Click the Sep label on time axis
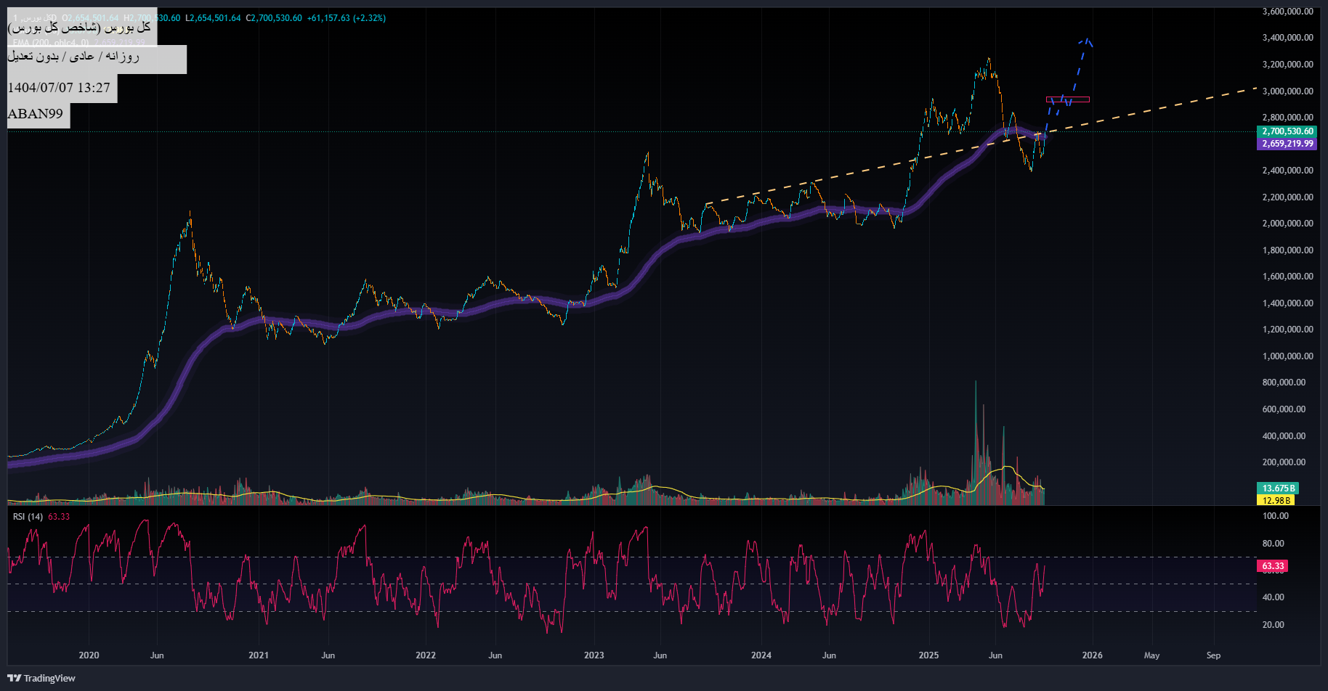The height and width of the screenshot is (691, 1328). click(x=1213, y=655)
